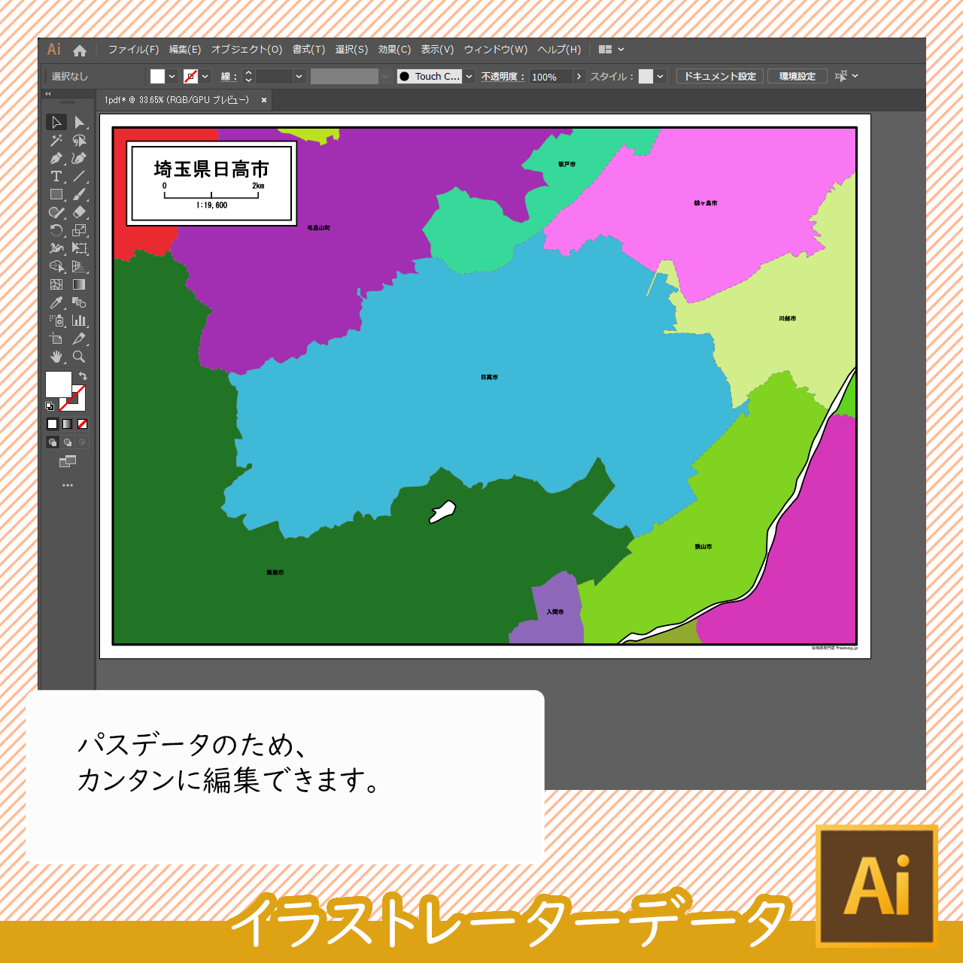963x963 pixels.
Task: Open the ファイル(F) menu
Action: (133, 50)
